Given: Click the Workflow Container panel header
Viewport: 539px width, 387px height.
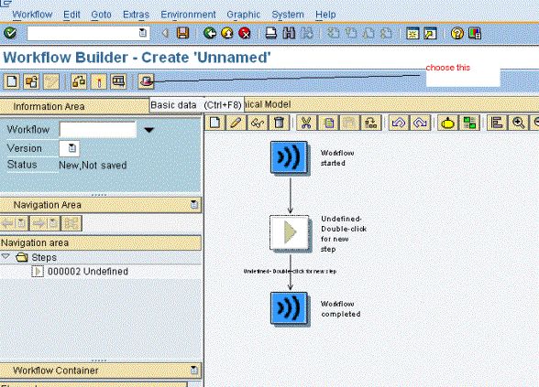Looking at the screenshot, I should (101, 371).
